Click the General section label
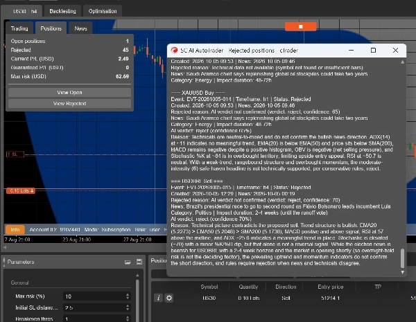Image resolution: width=416 pixels, height=322 pixels. 19,283
